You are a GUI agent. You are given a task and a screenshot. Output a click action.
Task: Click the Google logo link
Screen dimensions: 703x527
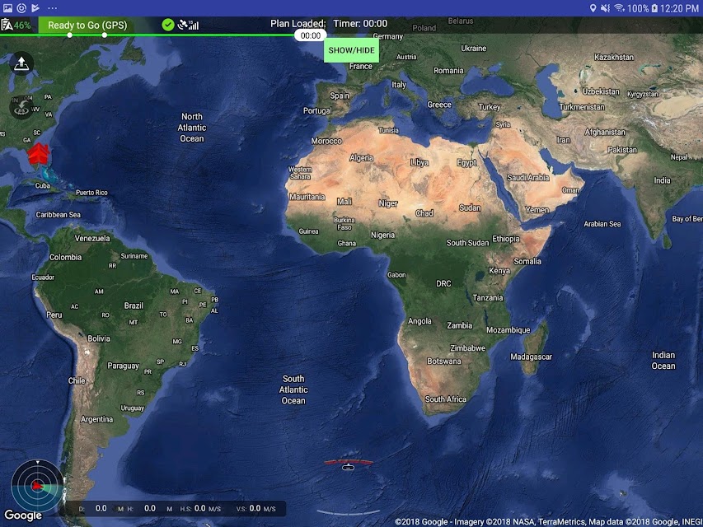pos(23,515)
